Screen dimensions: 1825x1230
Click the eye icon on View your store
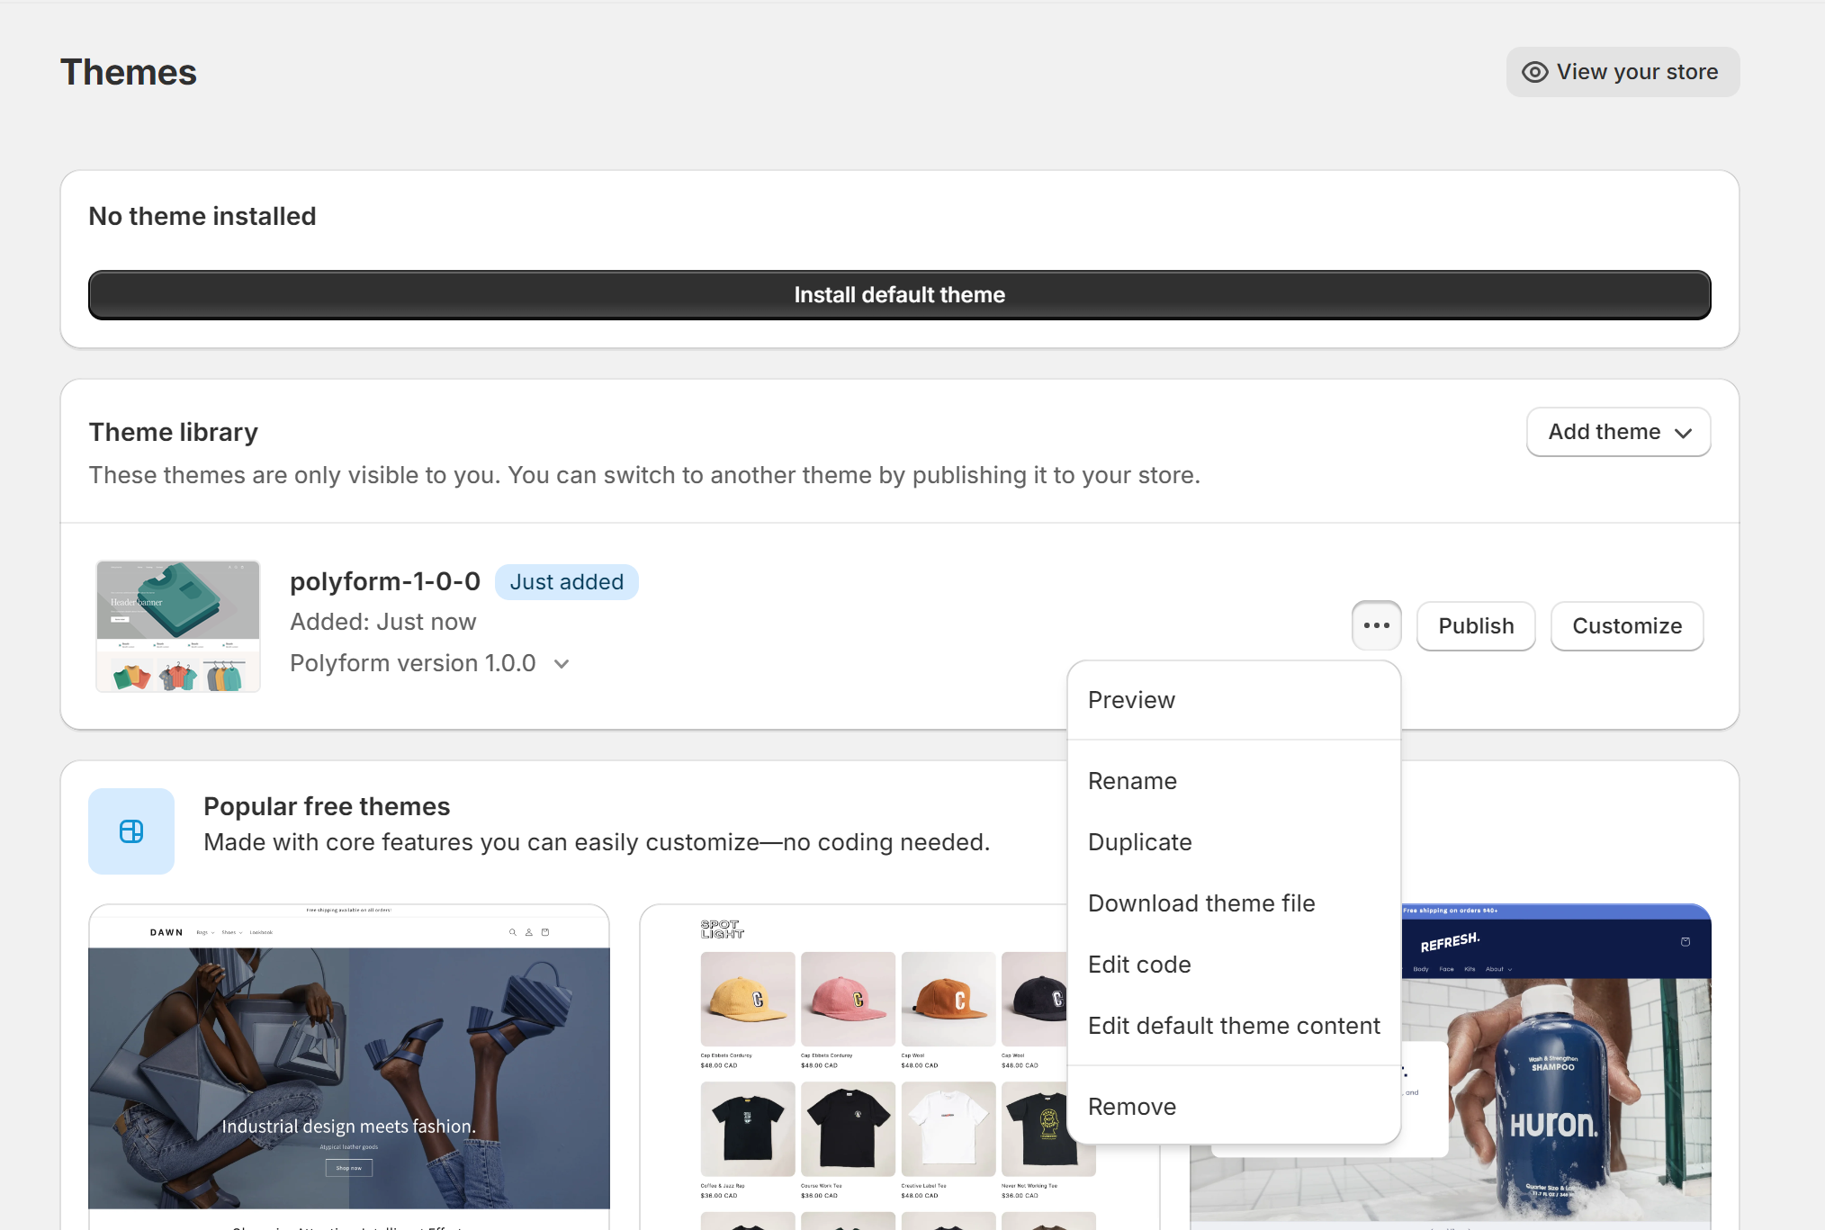[x=1534, y=71]
